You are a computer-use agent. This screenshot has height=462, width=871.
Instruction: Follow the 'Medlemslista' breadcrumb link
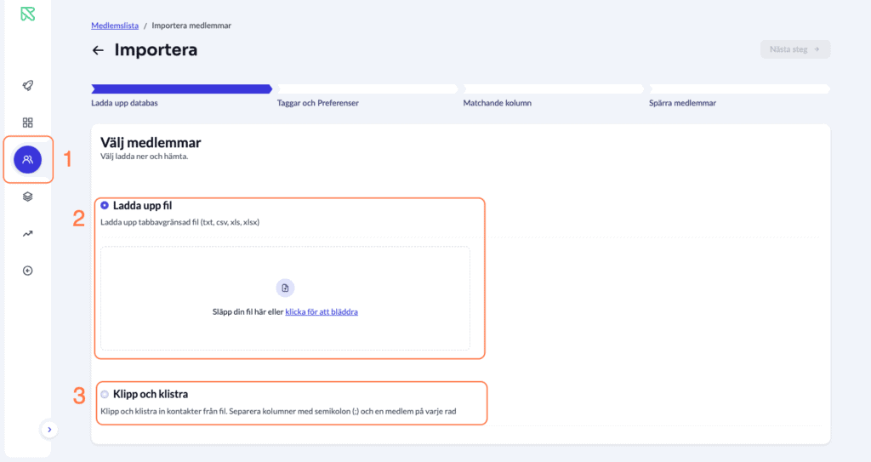pos(115,26)
